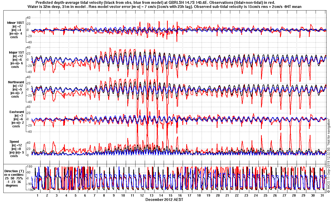333x205 pixels.
Task: Click "|m| =4" under Minor 105T
Action: point(17,30)
